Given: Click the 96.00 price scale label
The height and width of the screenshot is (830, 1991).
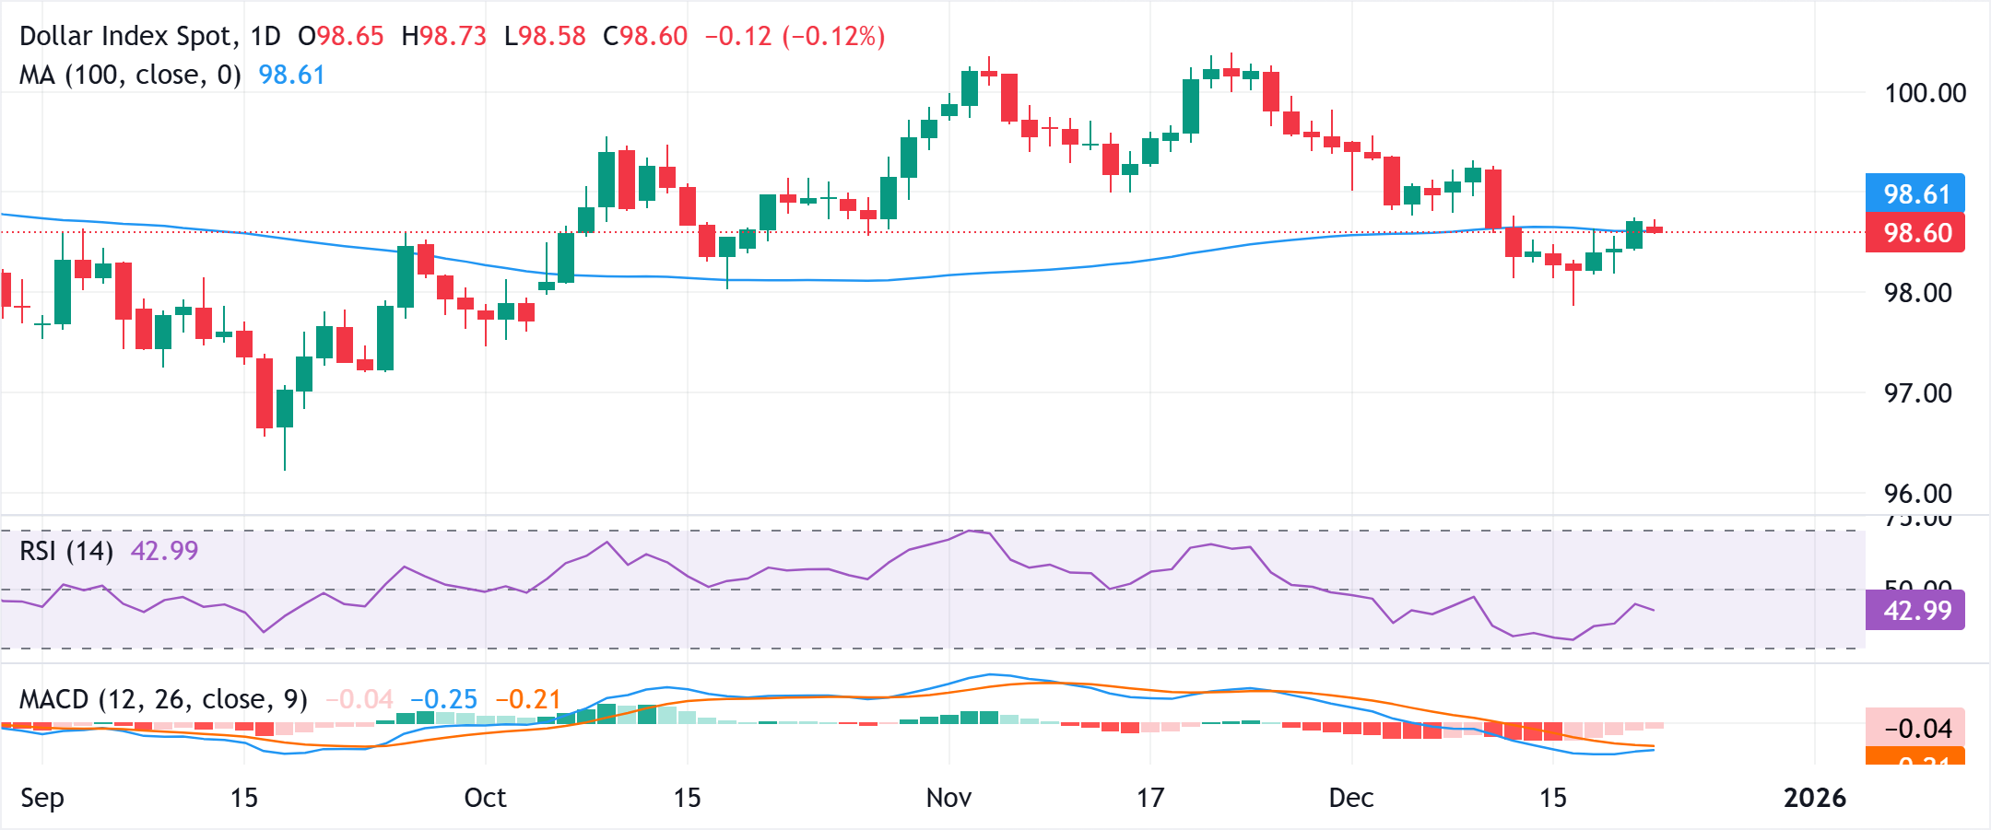Looking at the screenshot, I should click(x=1917, y=493).
